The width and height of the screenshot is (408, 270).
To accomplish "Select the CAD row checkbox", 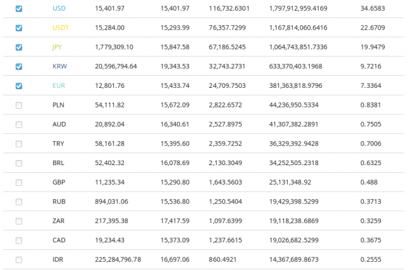I will click(x=19, y=240).
